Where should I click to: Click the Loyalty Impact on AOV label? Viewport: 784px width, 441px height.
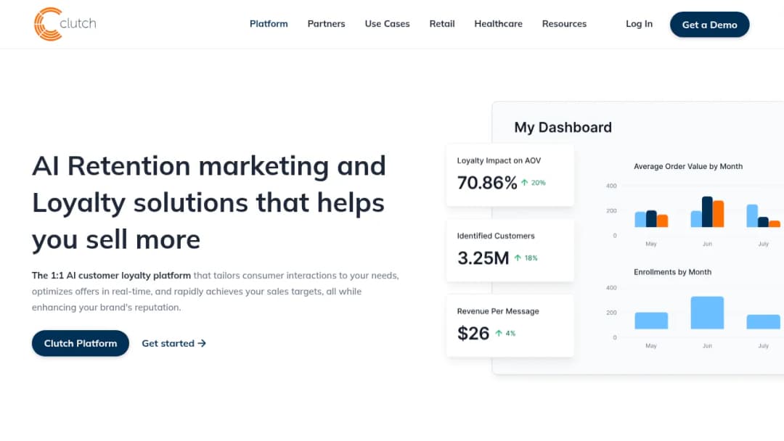click(499, 160)
